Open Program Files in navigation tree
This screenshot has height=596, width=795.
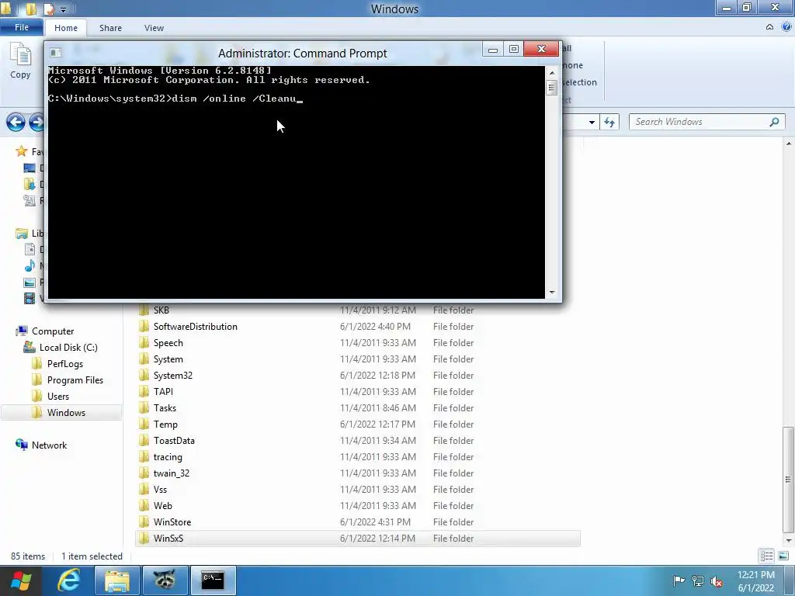[75, 380]
